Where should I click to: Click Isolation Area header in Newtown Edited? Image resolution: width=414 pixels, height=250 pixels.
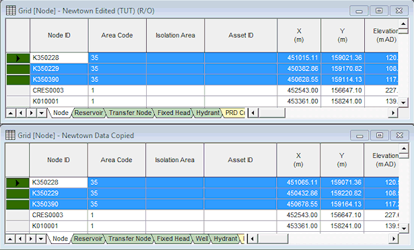tap(175, 36)
